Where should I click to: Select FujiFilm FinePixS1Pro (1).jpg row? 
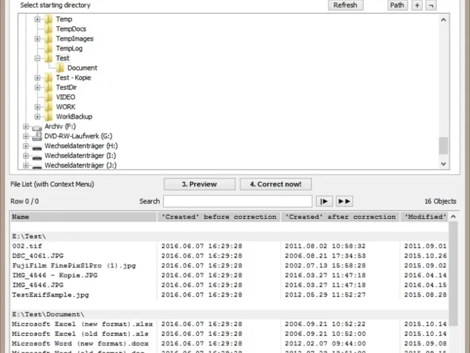(230, 266)
